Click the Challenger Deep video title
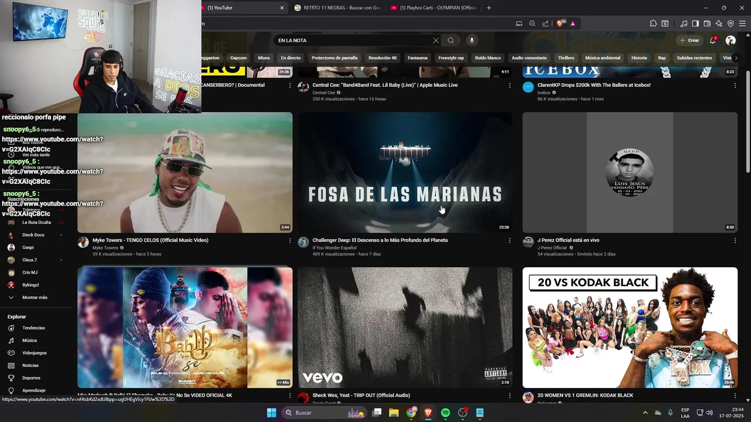The width and height of the screenshot is (751, 422). click(x=380, y=240)
